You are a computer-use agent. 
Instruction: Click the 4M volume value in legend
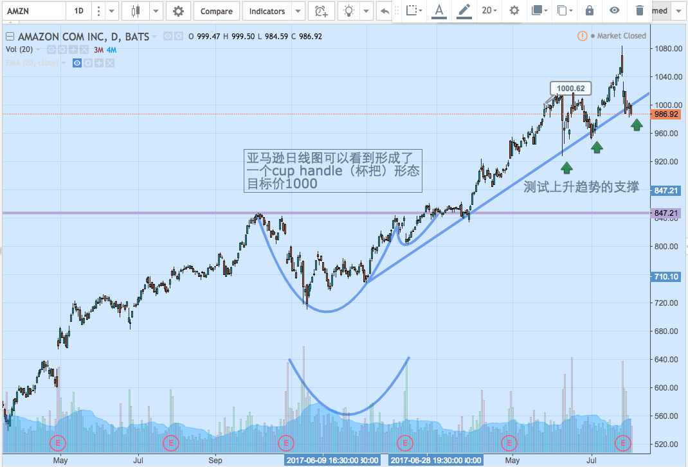tap(111, 50)
